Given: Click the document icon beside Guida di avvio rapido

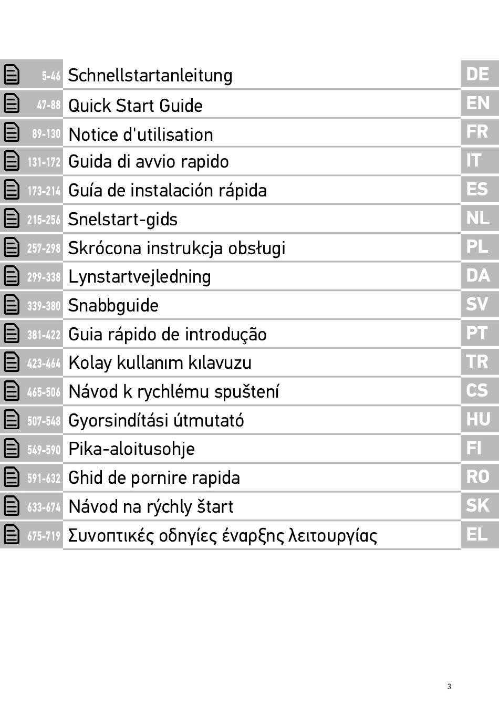Looking at the screenshot, I should tap(12, 161).
